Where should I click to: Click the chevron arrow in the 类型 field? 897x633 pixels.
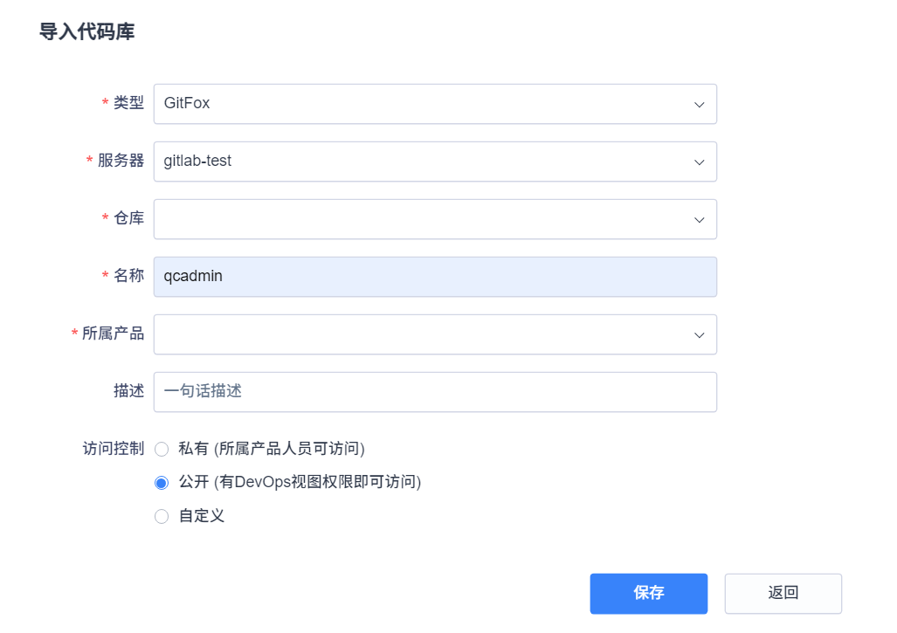tap(699, 104)
